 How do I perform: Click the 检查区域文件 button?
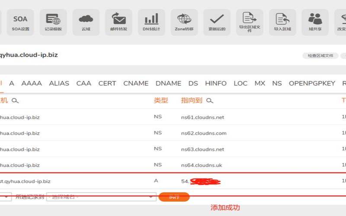click(x=320, y=56)
